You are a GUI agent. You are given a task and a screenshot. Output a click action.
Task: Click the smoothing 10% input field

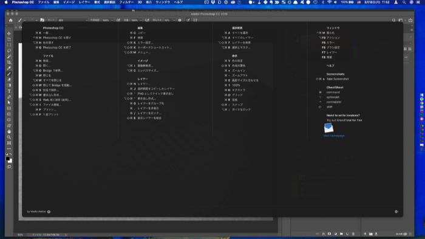tap(168, 20)
